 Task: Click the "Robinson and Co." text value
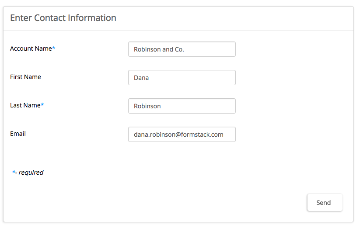(x=159, y=49)
